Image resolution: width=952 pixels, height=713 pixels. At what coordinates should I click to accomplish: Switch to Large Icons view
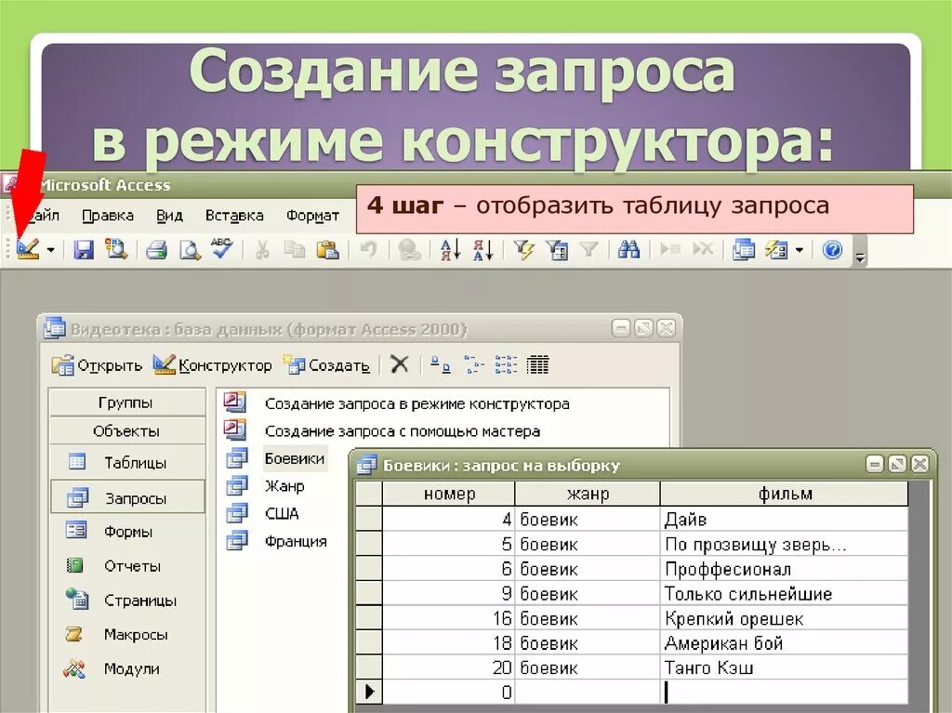tap(440, 364)
